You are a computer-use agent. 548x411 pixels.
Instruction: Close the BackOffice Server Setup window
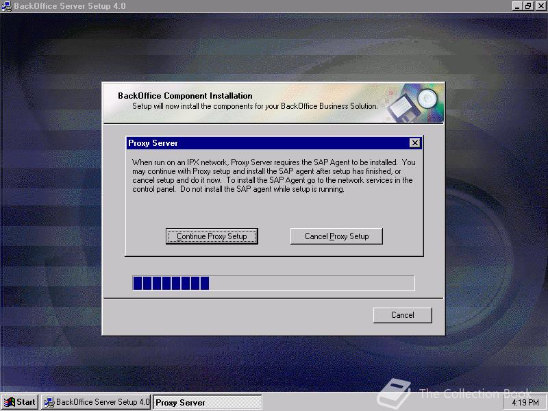[x=540, y=6]
